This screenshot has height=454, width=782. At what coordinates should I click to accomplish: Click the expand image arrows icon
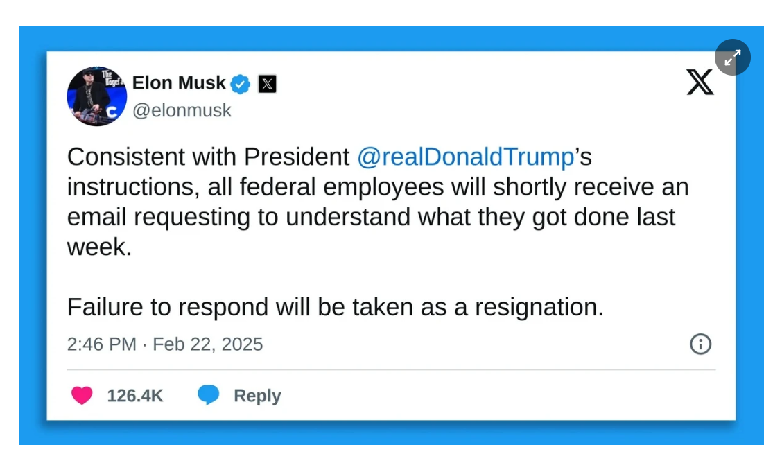(x=732, y=58)
